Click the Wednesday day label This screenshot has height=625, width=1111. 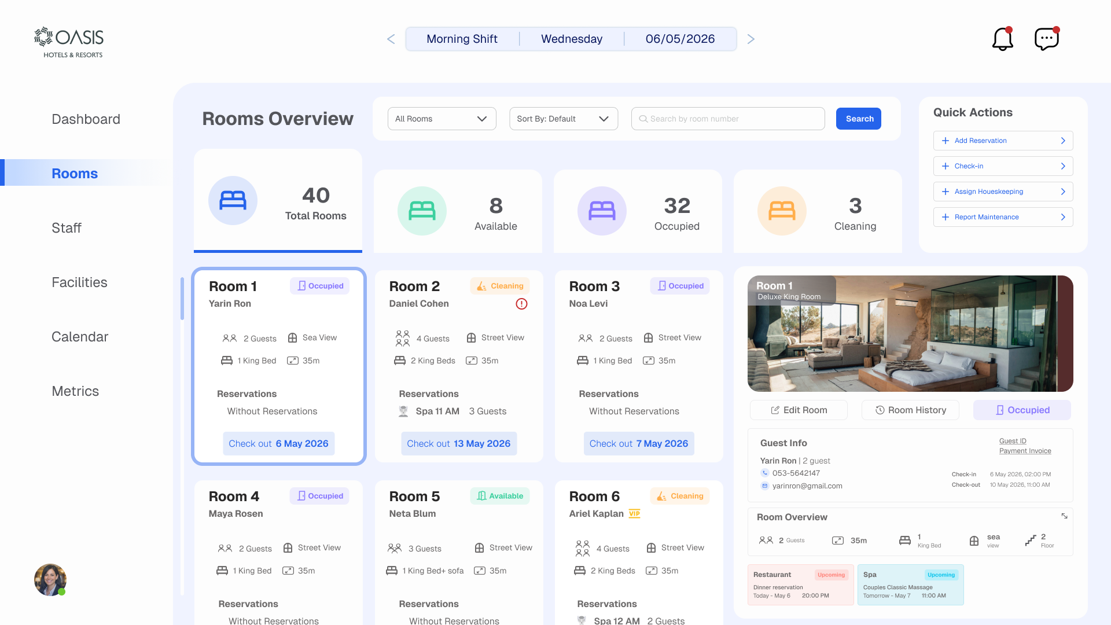572,39
